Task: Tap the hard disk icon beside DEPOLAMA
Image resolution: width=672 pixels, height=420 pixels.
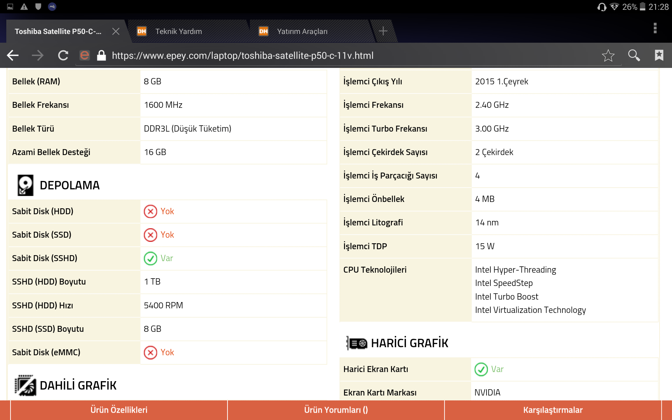Action: 26,185
